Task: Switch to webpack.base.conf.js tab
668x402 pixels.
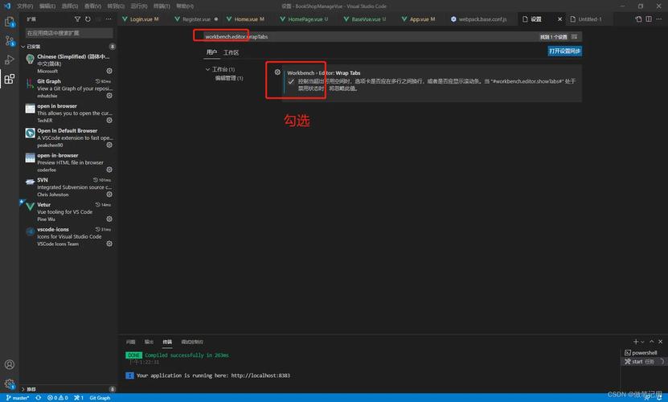Action: [482, 19]
